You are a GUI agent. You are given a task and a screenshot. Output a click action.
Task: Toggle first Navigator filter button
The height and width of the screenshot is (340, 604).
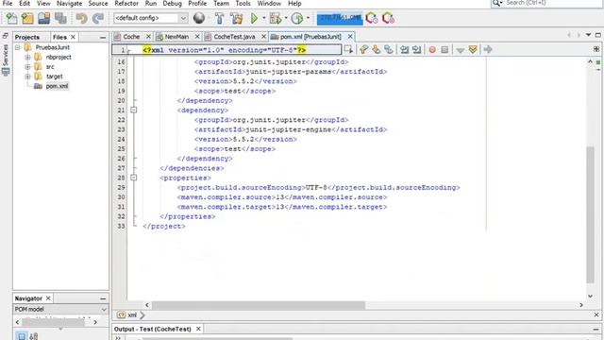pos(22,336)
